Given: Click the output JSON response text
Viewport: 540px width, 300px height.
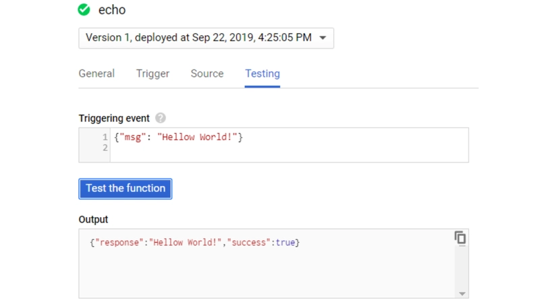Looking at the screenshot, I should pyautogui.click(x=194, y=243).
